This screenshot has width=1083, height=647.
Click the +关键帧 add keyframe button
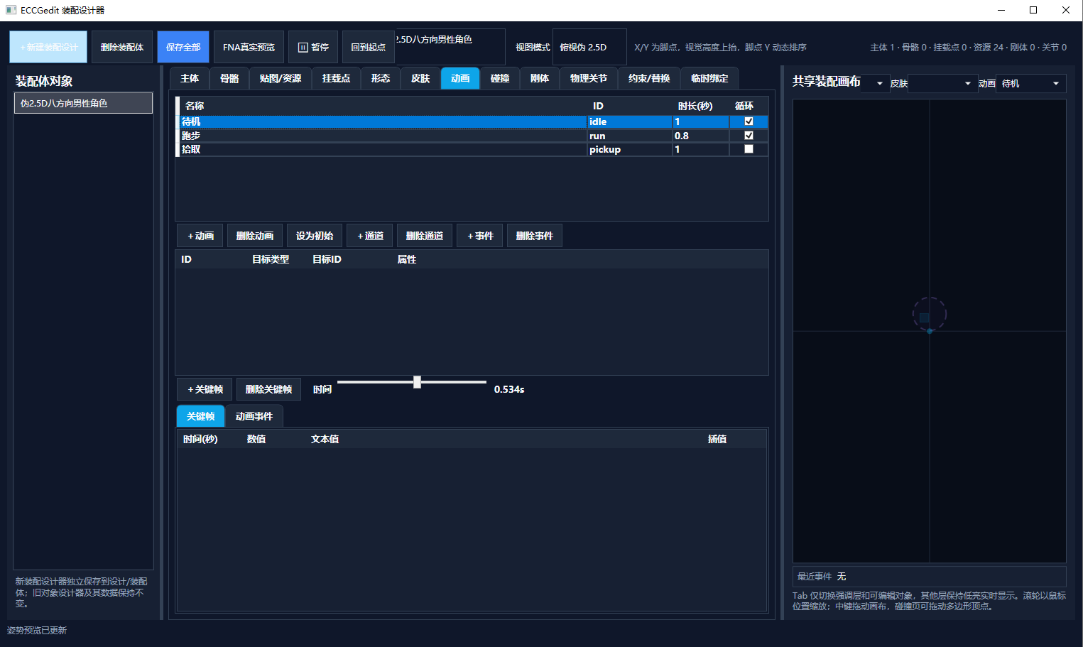tap(205, 389)
